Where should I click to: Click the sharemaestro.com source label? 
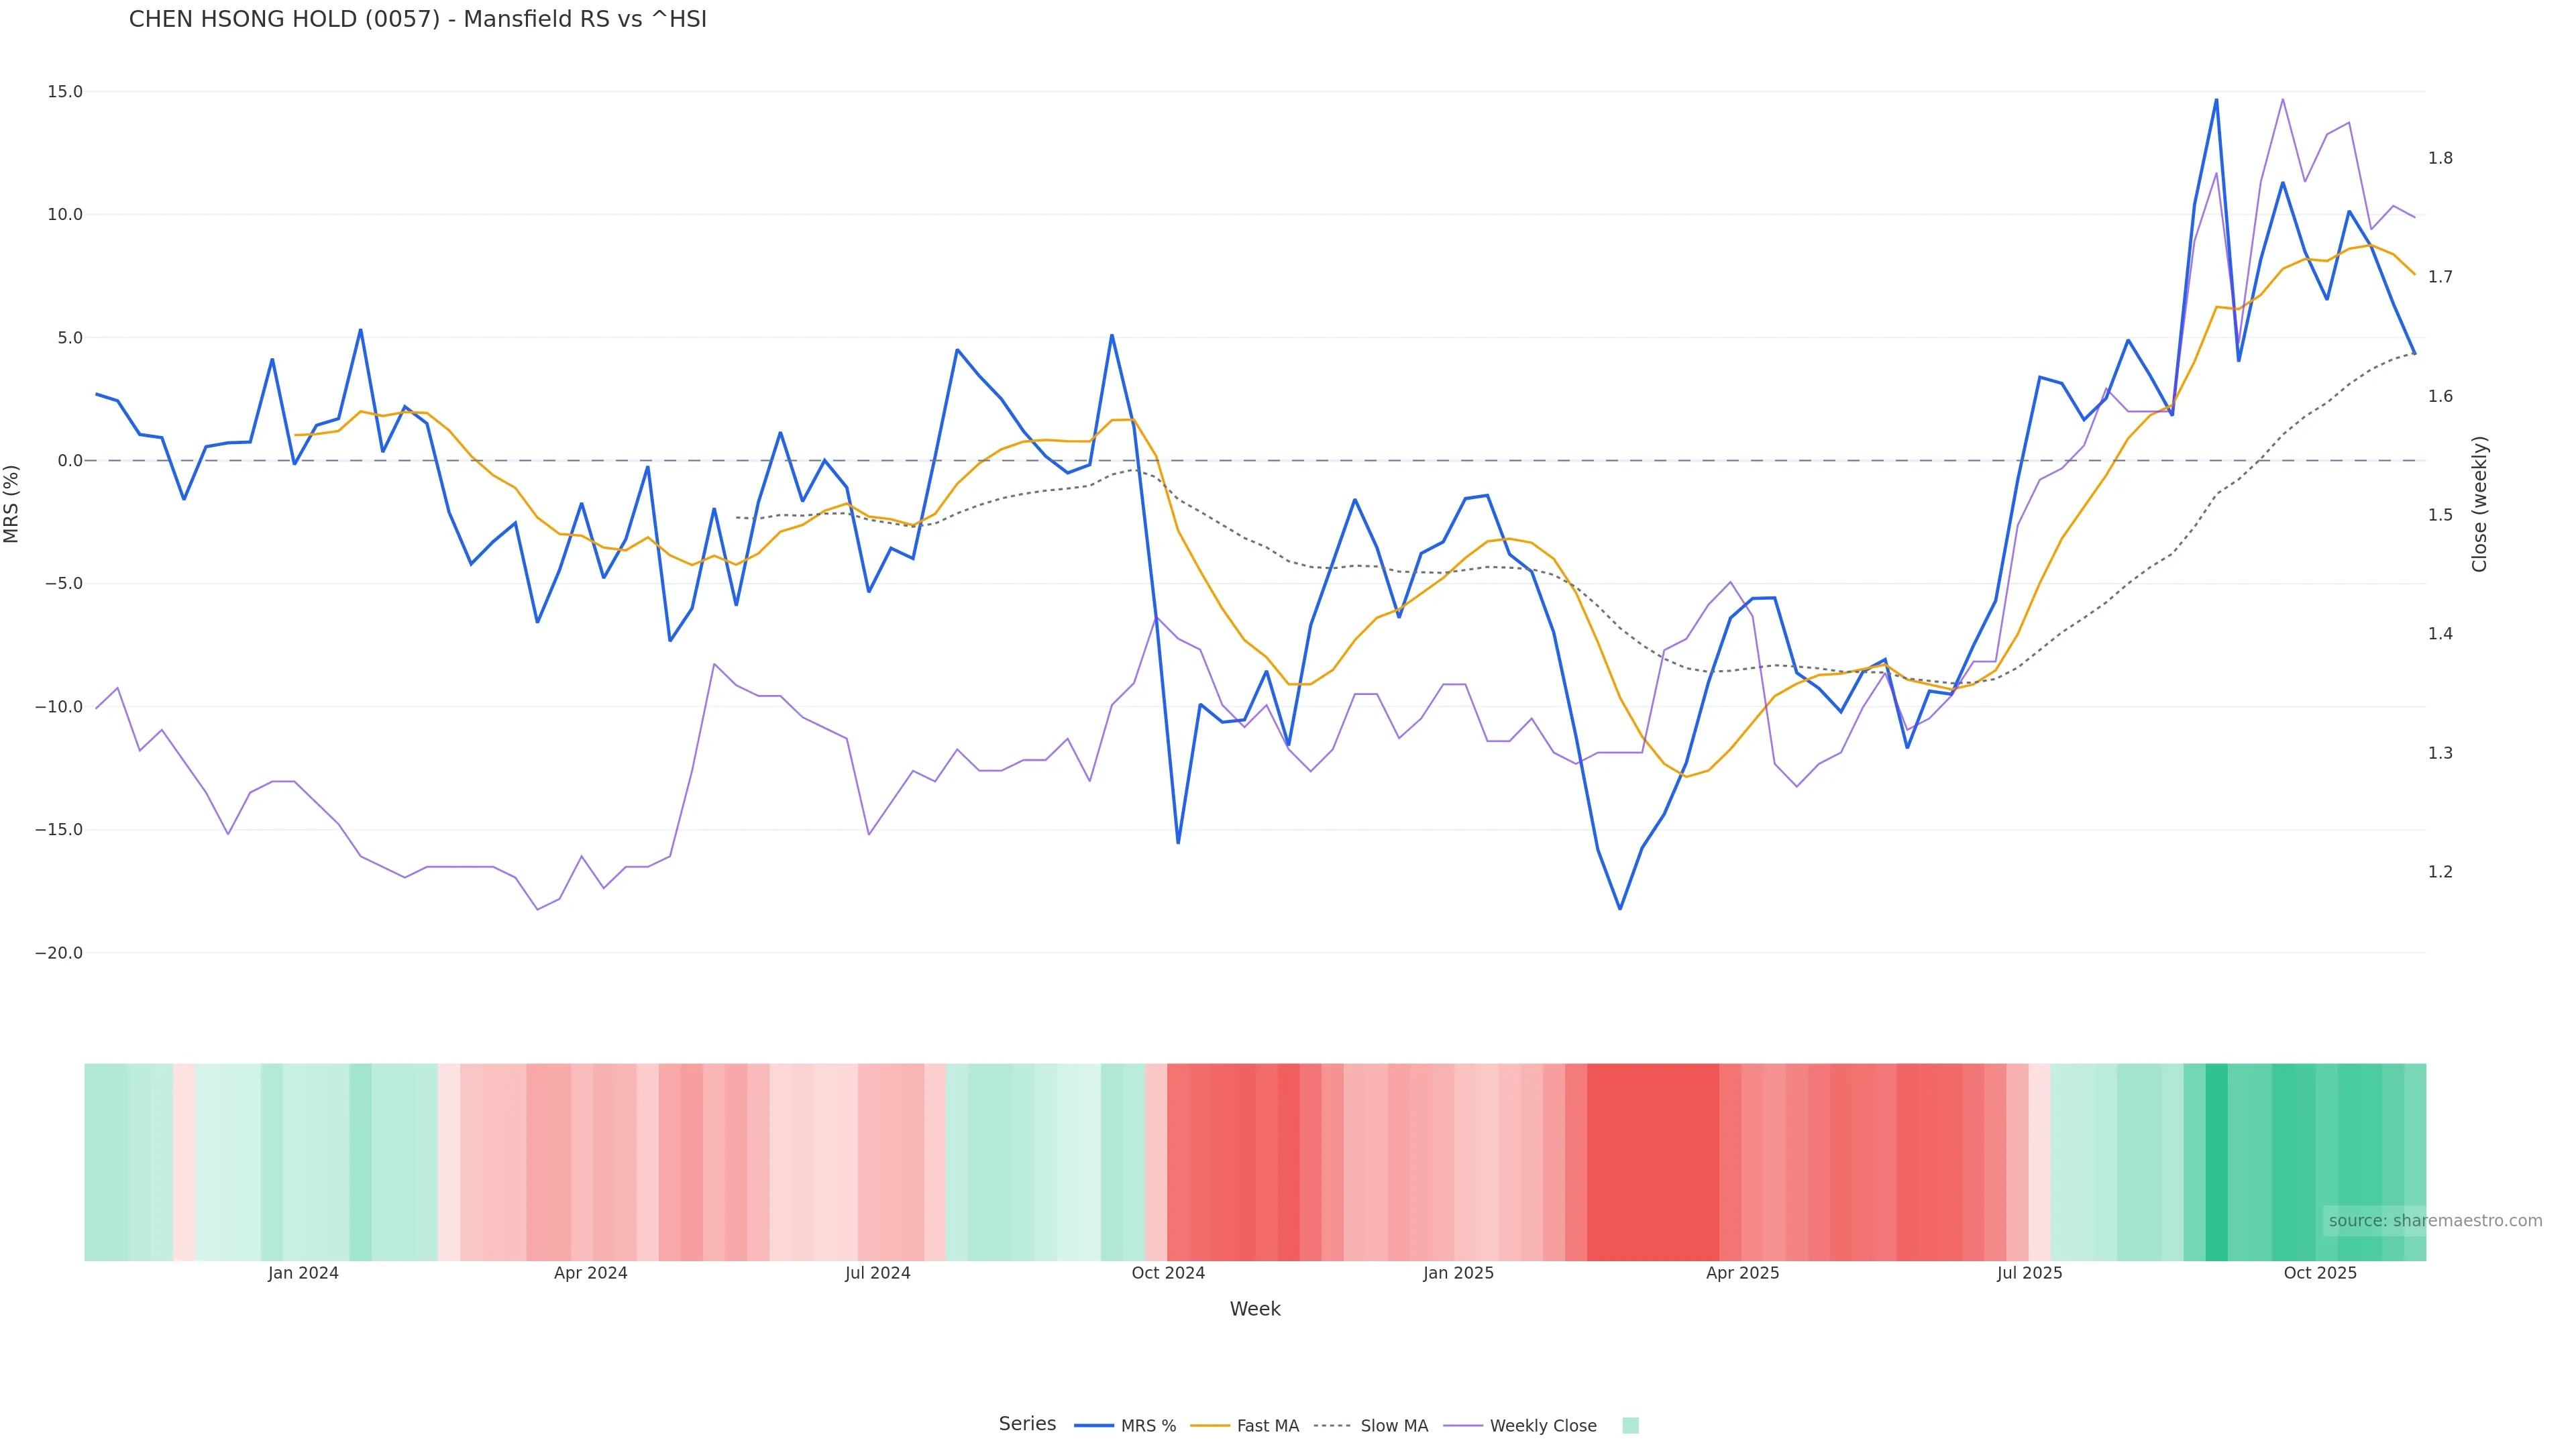click(2434, 1221)
